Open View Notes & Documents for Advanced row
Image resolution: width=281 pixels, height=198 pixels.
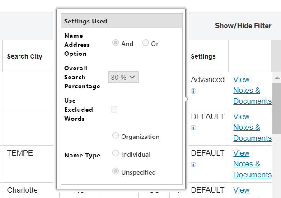click(252, 90)
